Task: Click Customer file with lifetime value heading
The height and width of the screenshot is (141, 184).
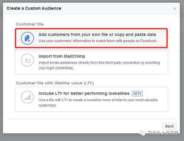Action: click(55, 83)
